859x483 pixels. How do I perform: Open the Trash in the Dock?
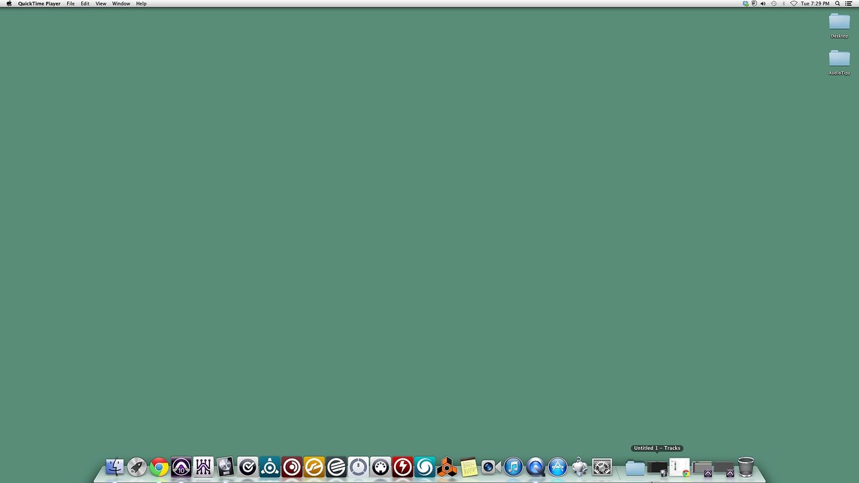tap(746, 467)
